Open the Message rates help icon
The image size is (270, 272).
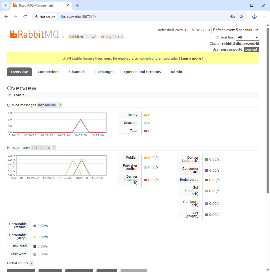point(54,148)
